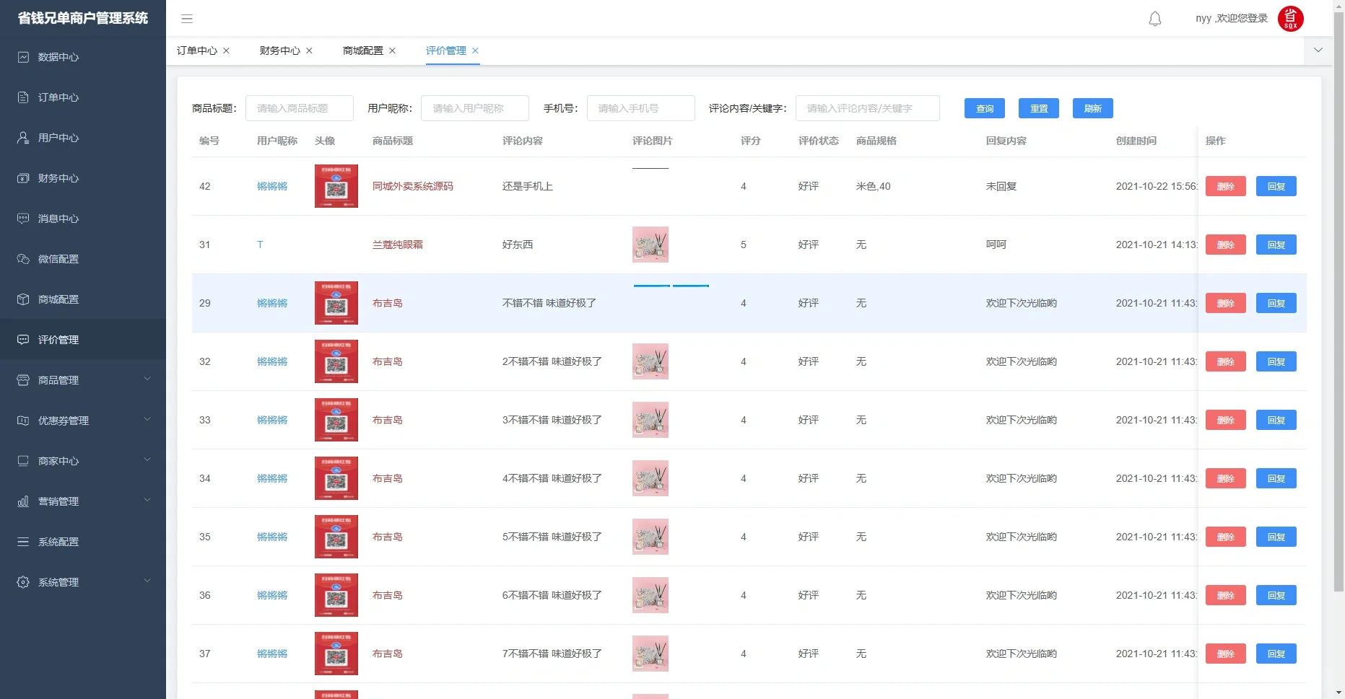Click the blue 查询 search button

984,108
